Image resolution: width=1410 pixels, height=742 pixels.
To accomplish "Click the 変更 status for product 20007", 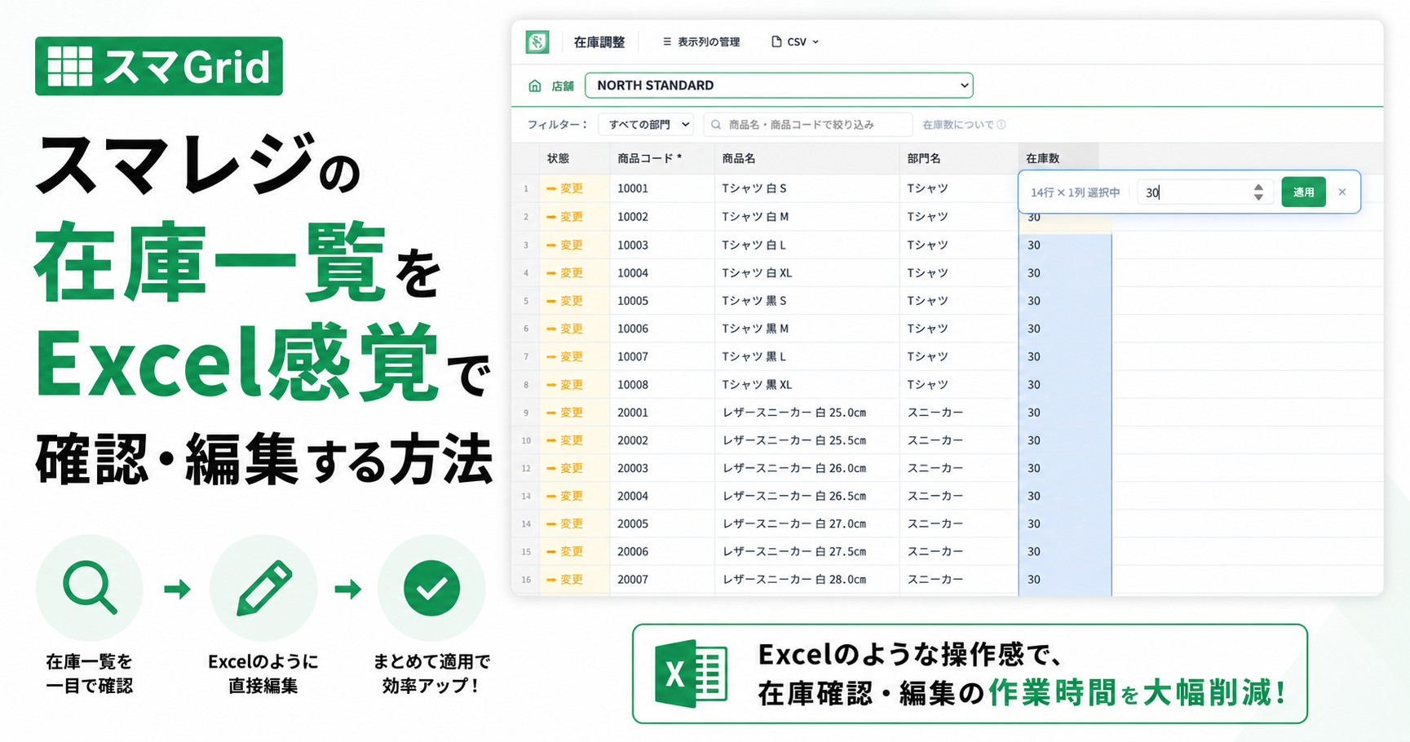I will tap(565, 579).
